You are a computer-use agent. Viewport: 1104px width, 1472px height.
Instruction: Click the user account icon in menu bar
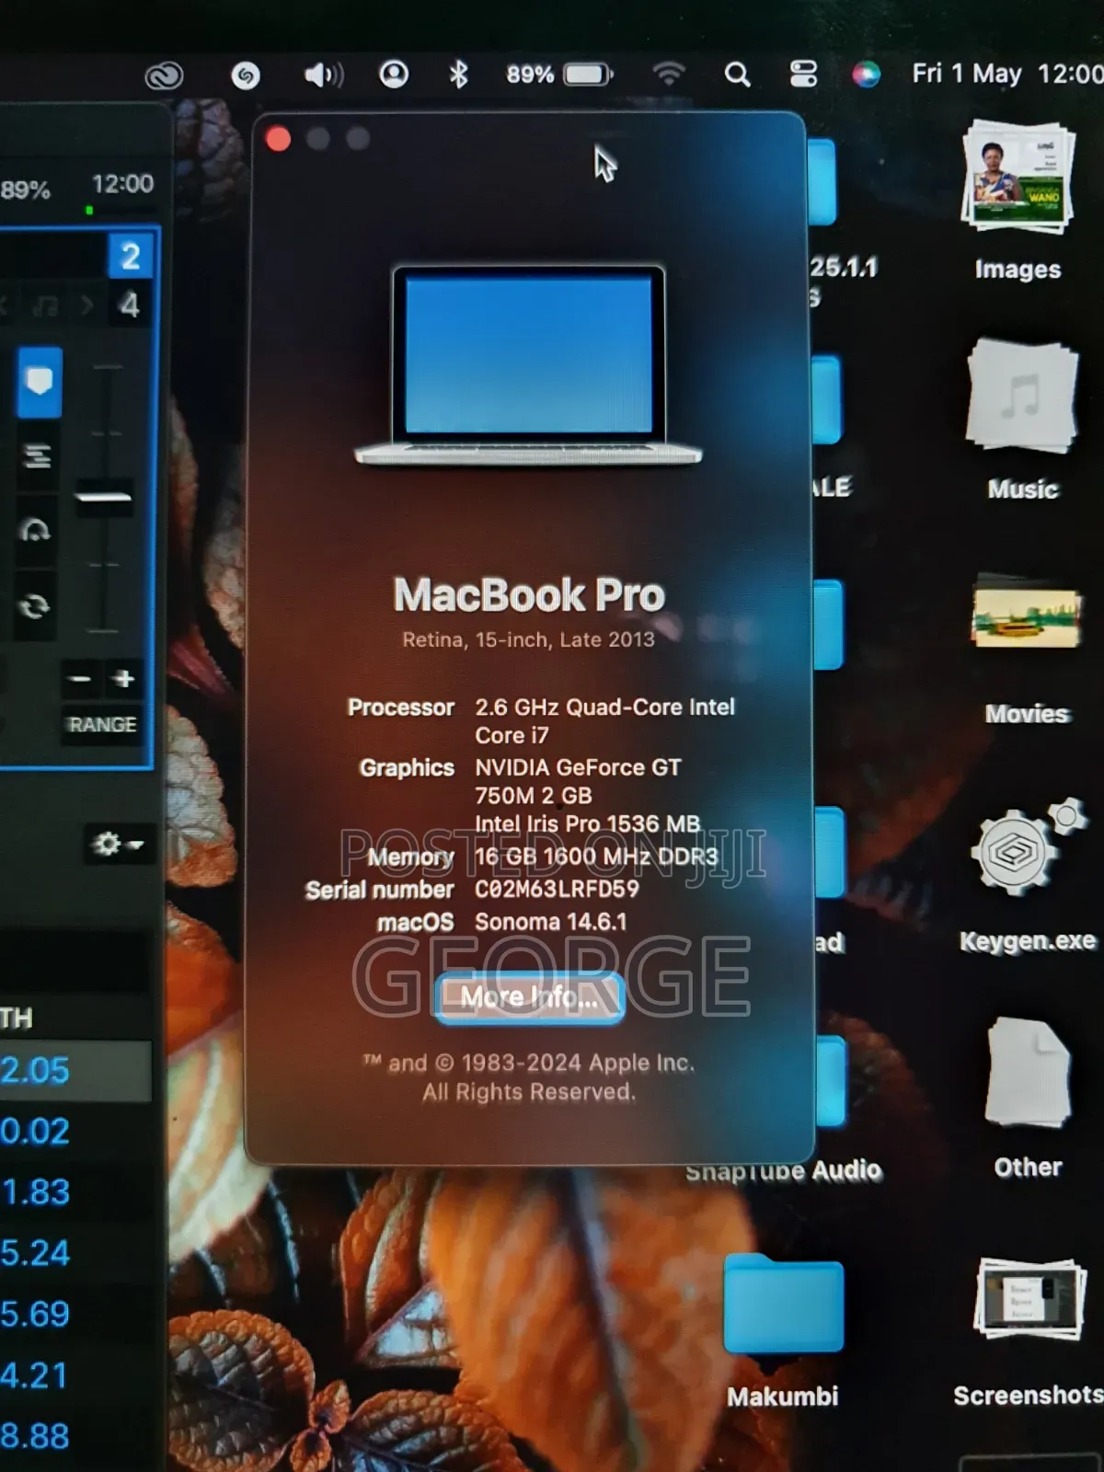pyautogui.click(x=394, y=74)
